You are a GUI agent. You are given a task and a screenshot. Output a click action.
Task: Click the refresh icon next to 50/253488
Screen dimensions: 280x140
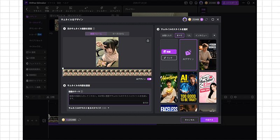pos(79,120)
